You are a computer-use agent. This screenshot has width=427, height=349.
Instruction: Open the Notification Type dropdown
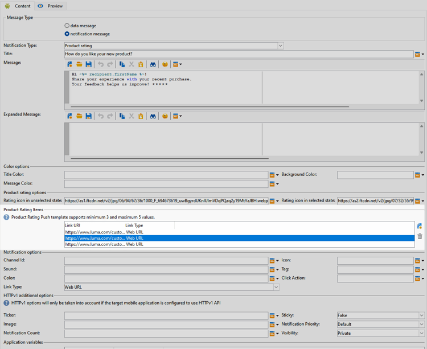pyautogui.click(x=280, y=46)
